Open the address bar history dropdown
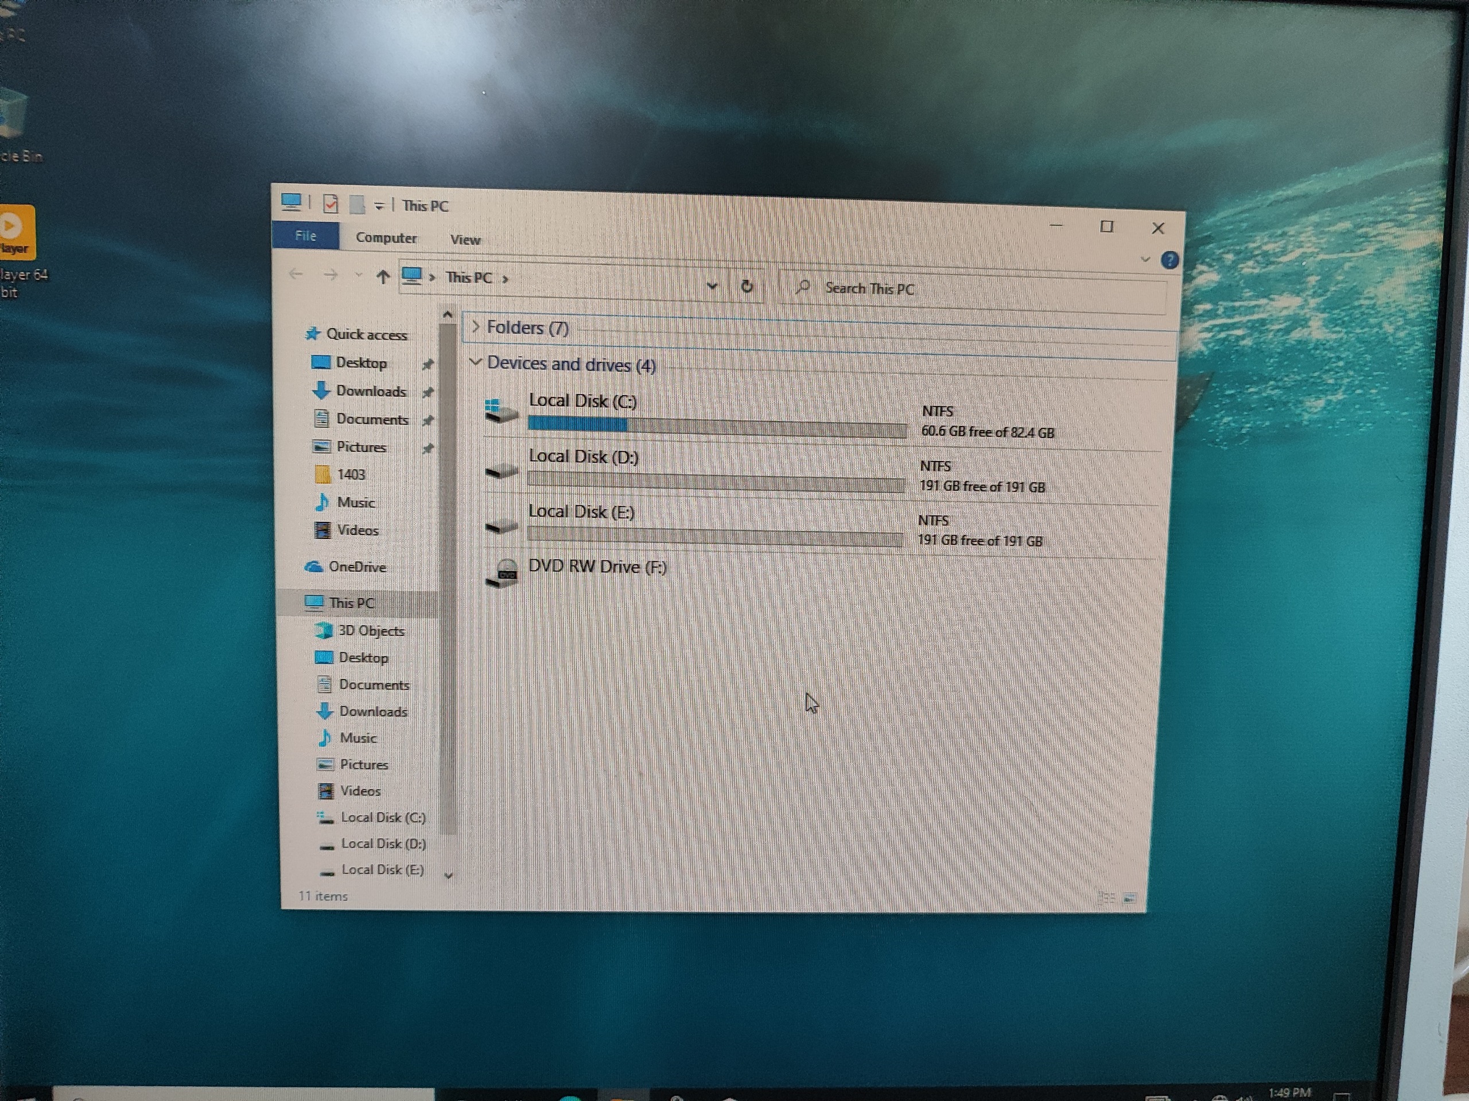 [x=712, y=286]
